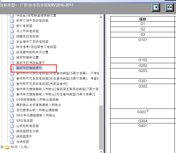Open 点火开关电路图 entry
The width and height of the screenshot is (176, 153).
(x=27, y=31)
